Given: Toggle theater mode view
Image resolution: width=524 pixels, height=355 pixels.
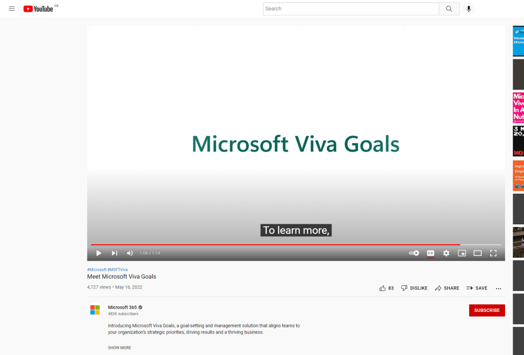Looking at the screenshot, I should click(x=477, y=253).
